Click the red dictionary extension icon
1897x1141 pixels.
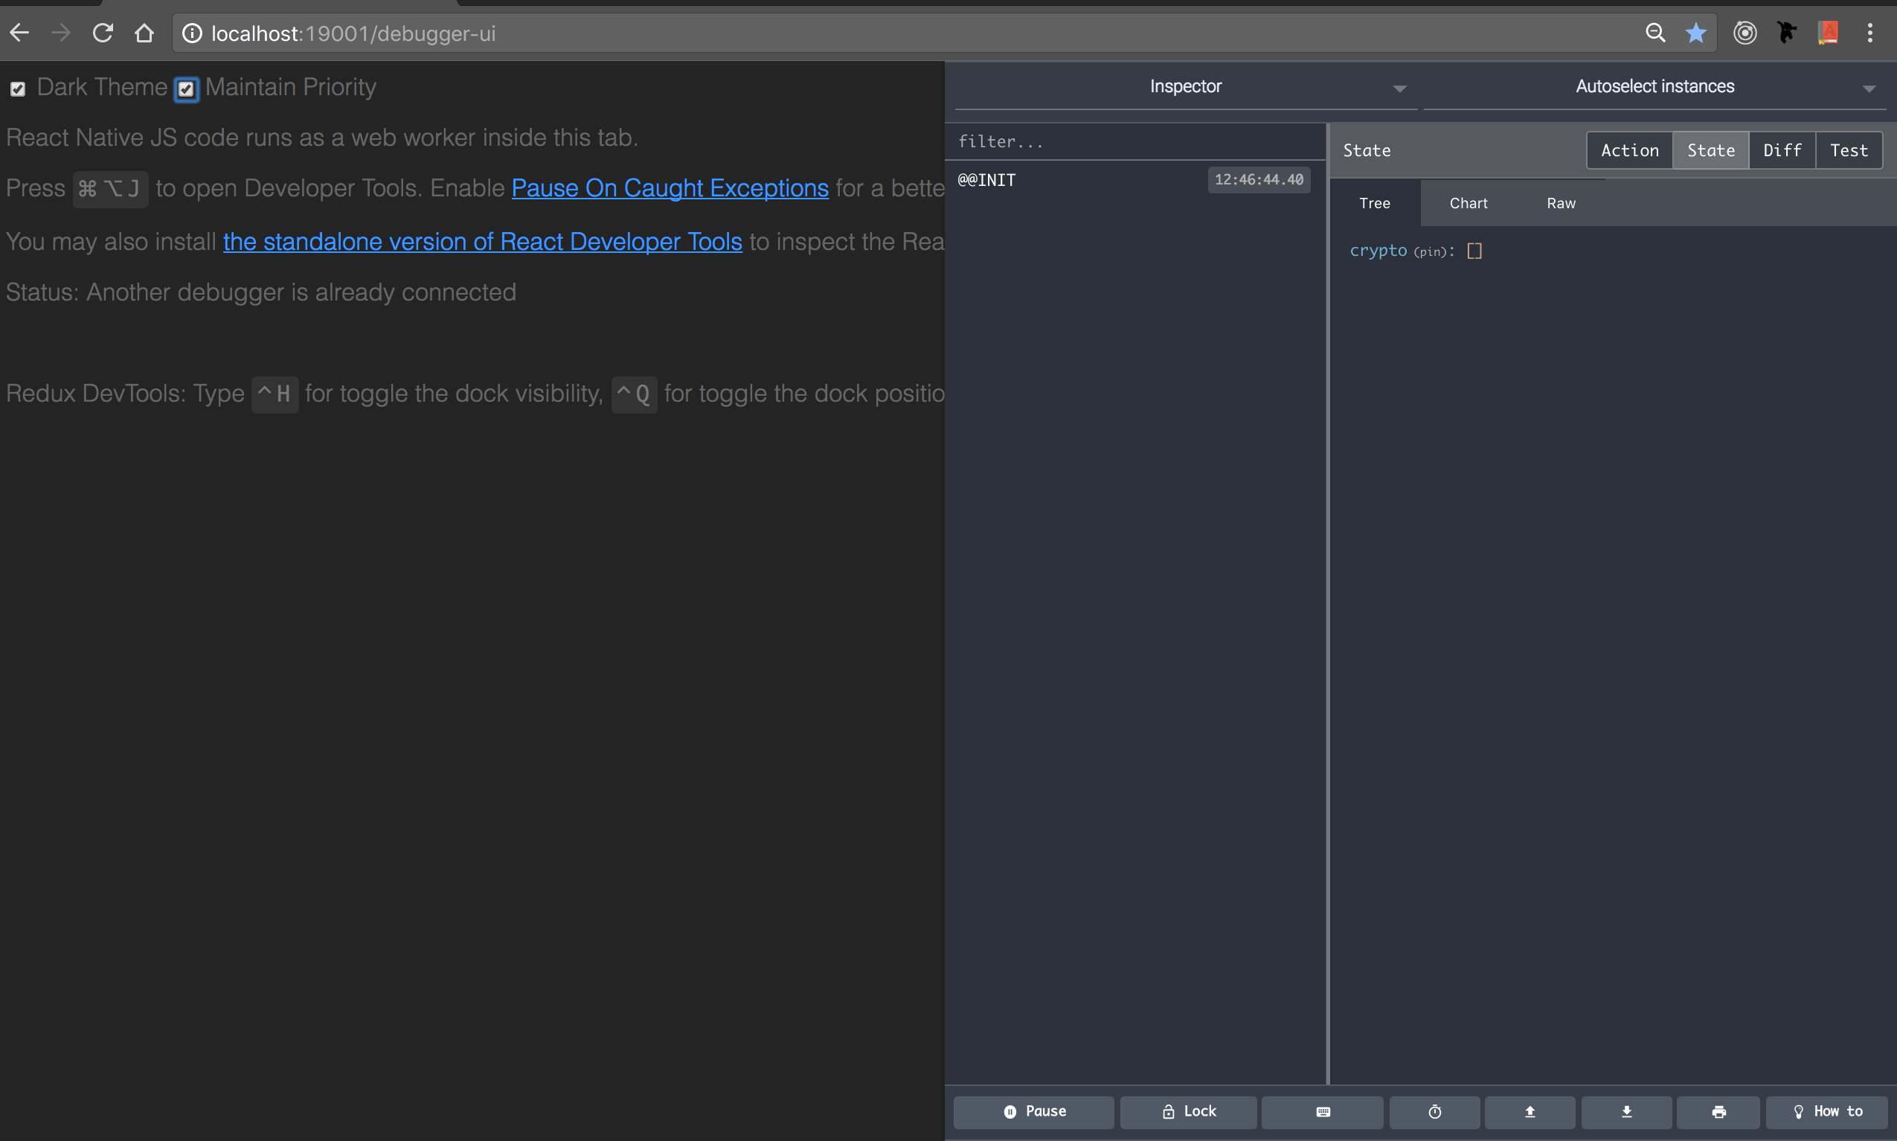(1829, 33)
